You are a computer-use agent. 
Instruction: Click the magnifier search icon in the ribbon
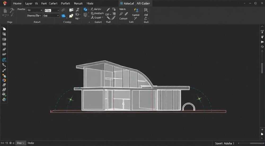pyautogui.click(x=146, y=10)
